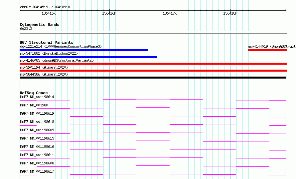296x179 pixels.
Task: Click the 136418k ruler tick label
Action: [x=230, y=13]
